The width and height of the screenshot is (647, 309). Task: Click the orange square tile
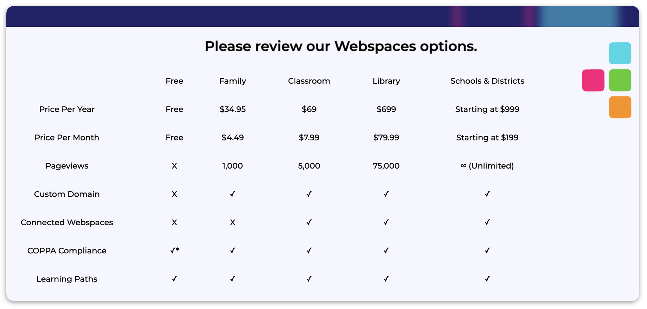[620, 107]
